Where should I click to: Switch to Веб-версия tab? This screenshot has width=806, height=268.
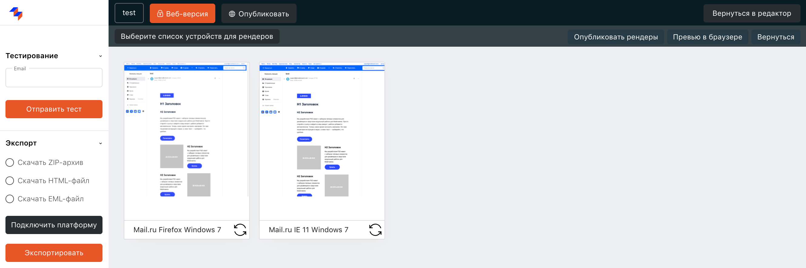point(183,13)
